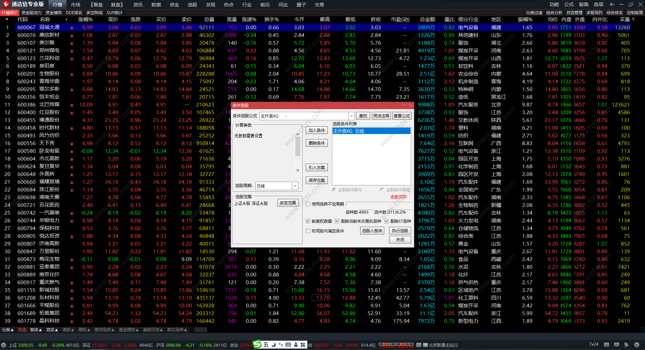This screenshot has height=350, width=645.
Task: Open the 公式 menu in top bar
Action: point(569,4)
